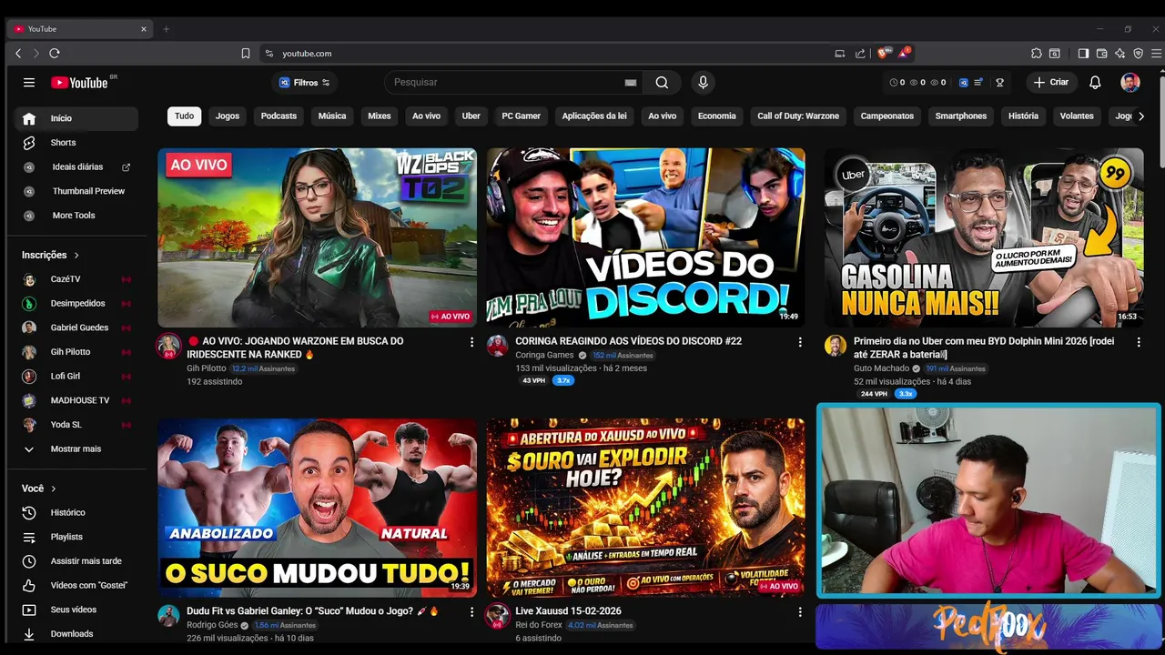Open the account avatar menu
This screenshot has height=655, width=1165.
pyautogui.click(x=1130, y=83)
